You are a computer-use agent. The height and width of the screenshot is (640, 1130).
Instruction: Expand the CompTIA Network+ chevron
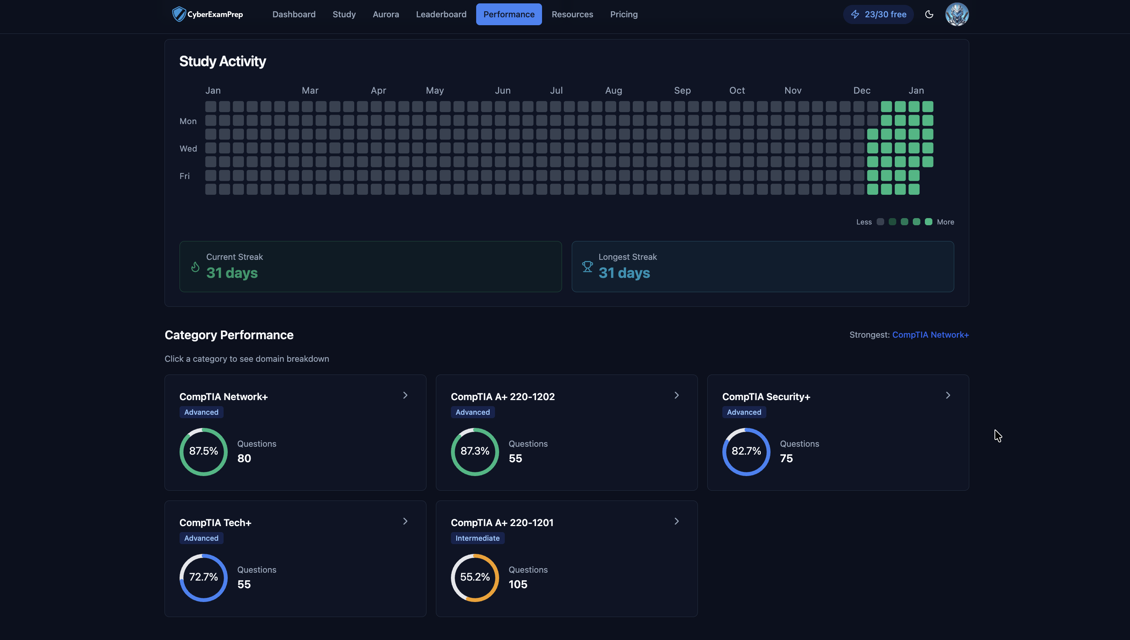pyautogui.click(x=405, y=395)
